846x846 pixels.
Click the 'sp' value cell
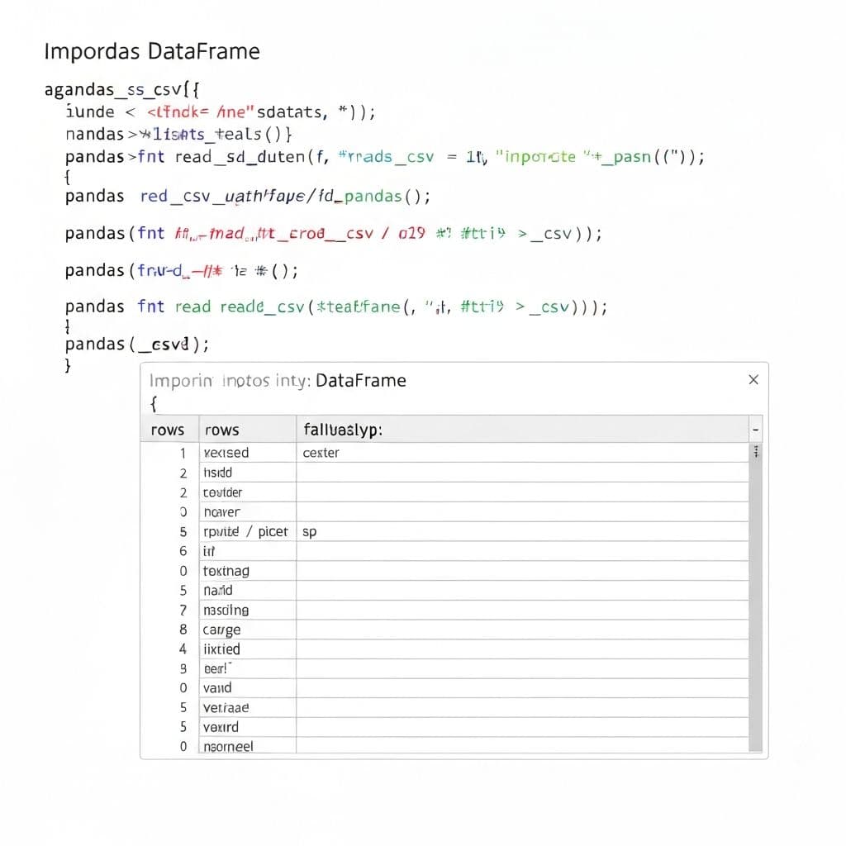(x=310, y=532)
